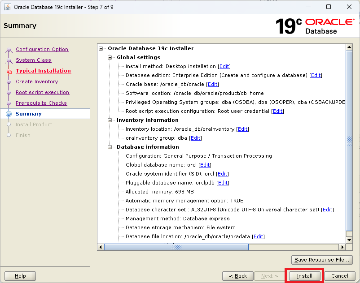This screenshot has height=283, width=360.
Task: Edit the Oracle system identifier SID
Action: [x=223, y=174]
